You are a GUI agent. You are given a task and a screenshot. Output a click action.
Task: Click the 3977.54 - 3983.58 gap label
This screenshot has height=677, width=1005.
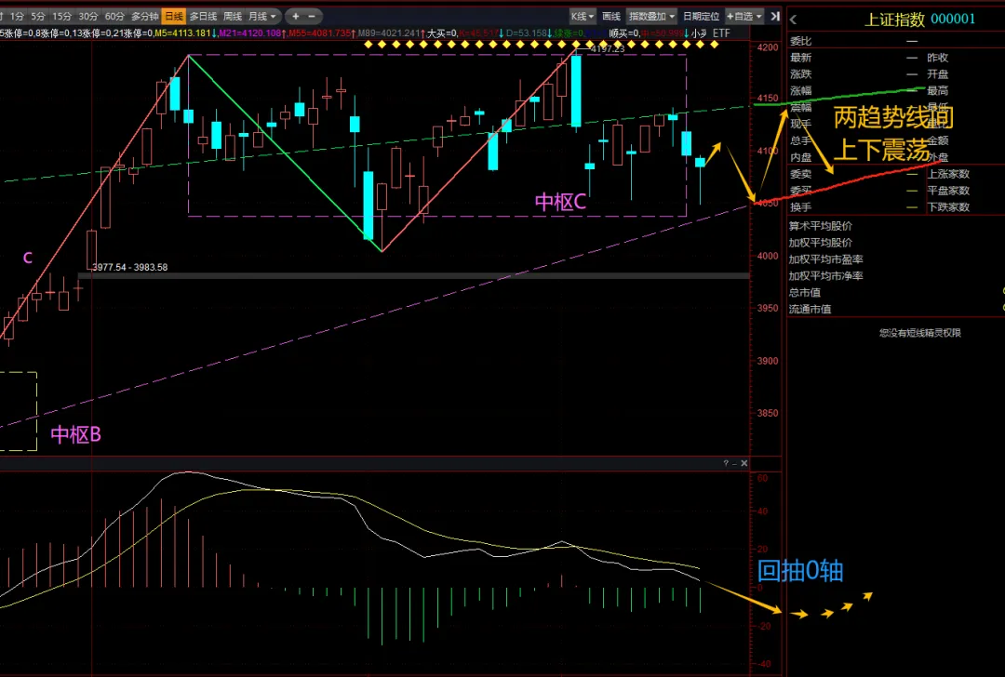pyautogui.click(x=129, y=267)
